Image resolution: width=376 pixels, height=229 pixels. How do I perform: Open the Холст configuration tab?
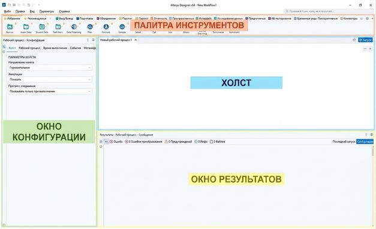(12, 48)
